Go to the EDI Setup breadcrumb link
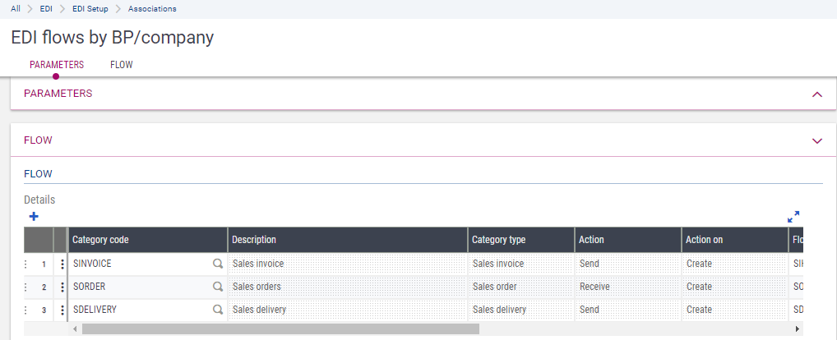This screenshot has height=340, width=837. click(91, 9)
